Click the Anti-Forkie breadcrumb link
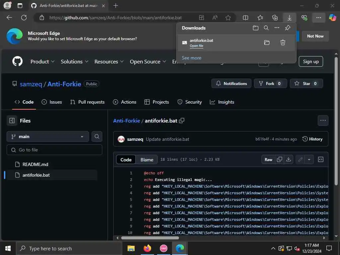This screenshot has height=255, width=340. click(x=127, y=121)
